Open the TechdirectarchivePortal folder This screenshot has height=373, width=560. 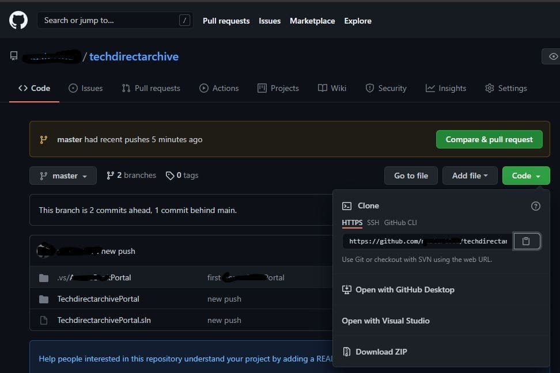(98, 299)
